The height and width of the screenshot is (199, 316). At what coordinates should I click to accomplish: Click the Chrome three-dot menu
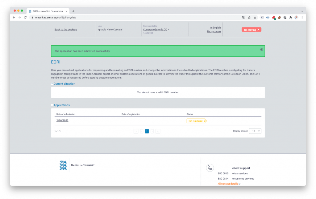click(302, 18)
